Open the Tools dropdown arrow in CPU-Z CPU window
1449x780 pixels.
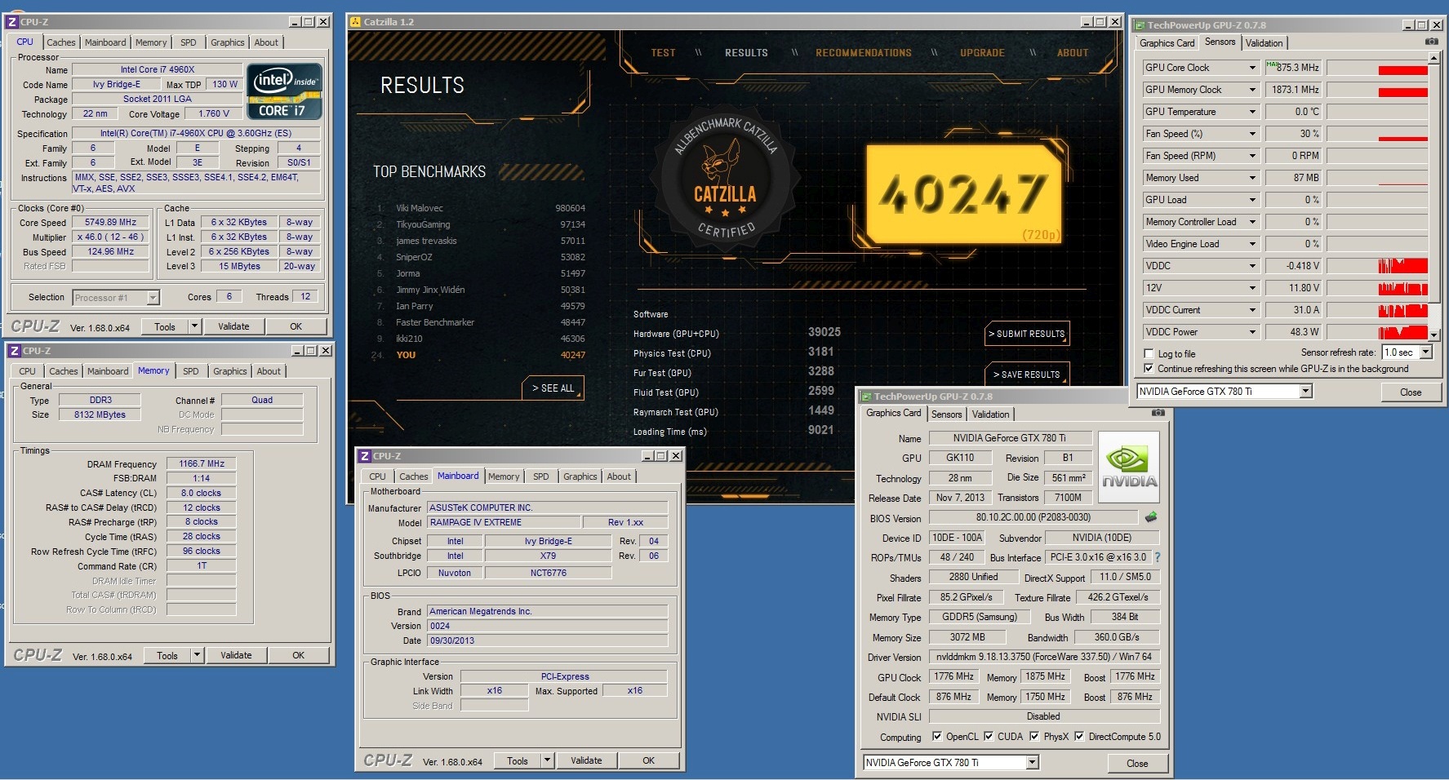tap(194, 326)
